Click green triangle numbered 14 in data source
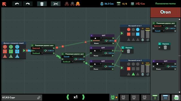This screenshot has width=181, height=101. (11, 56)
